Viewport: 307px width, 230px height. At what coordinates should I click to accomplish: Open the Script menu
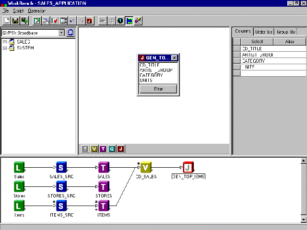click(x=18, y=11)
